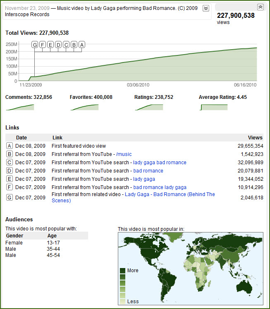Select marker B on the views graph
The width and height of the screenshot is (270, 309).
74,45
